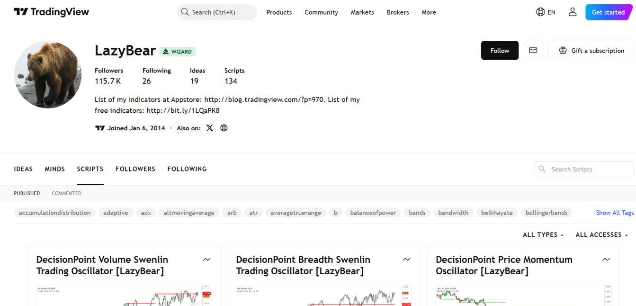Click LazyBear's bear avatar picture
Image resolution: width=636 pixels, height=306 pixels.
point(48,74)
